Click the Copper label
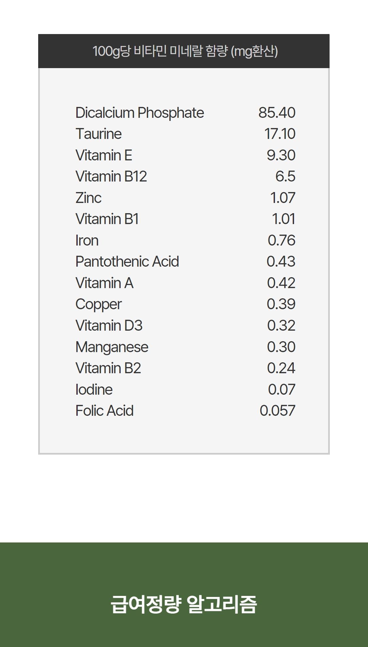The width and height of the screenshot is (368, 647). coord(98,304)
